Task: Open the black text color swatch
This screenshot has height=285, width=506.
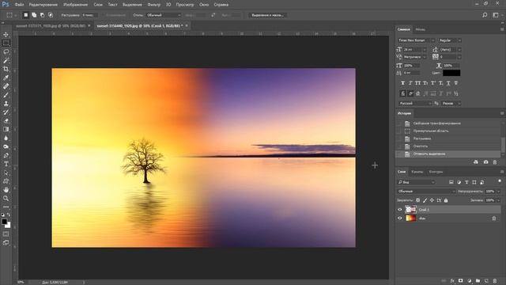Action: [451, 73]
